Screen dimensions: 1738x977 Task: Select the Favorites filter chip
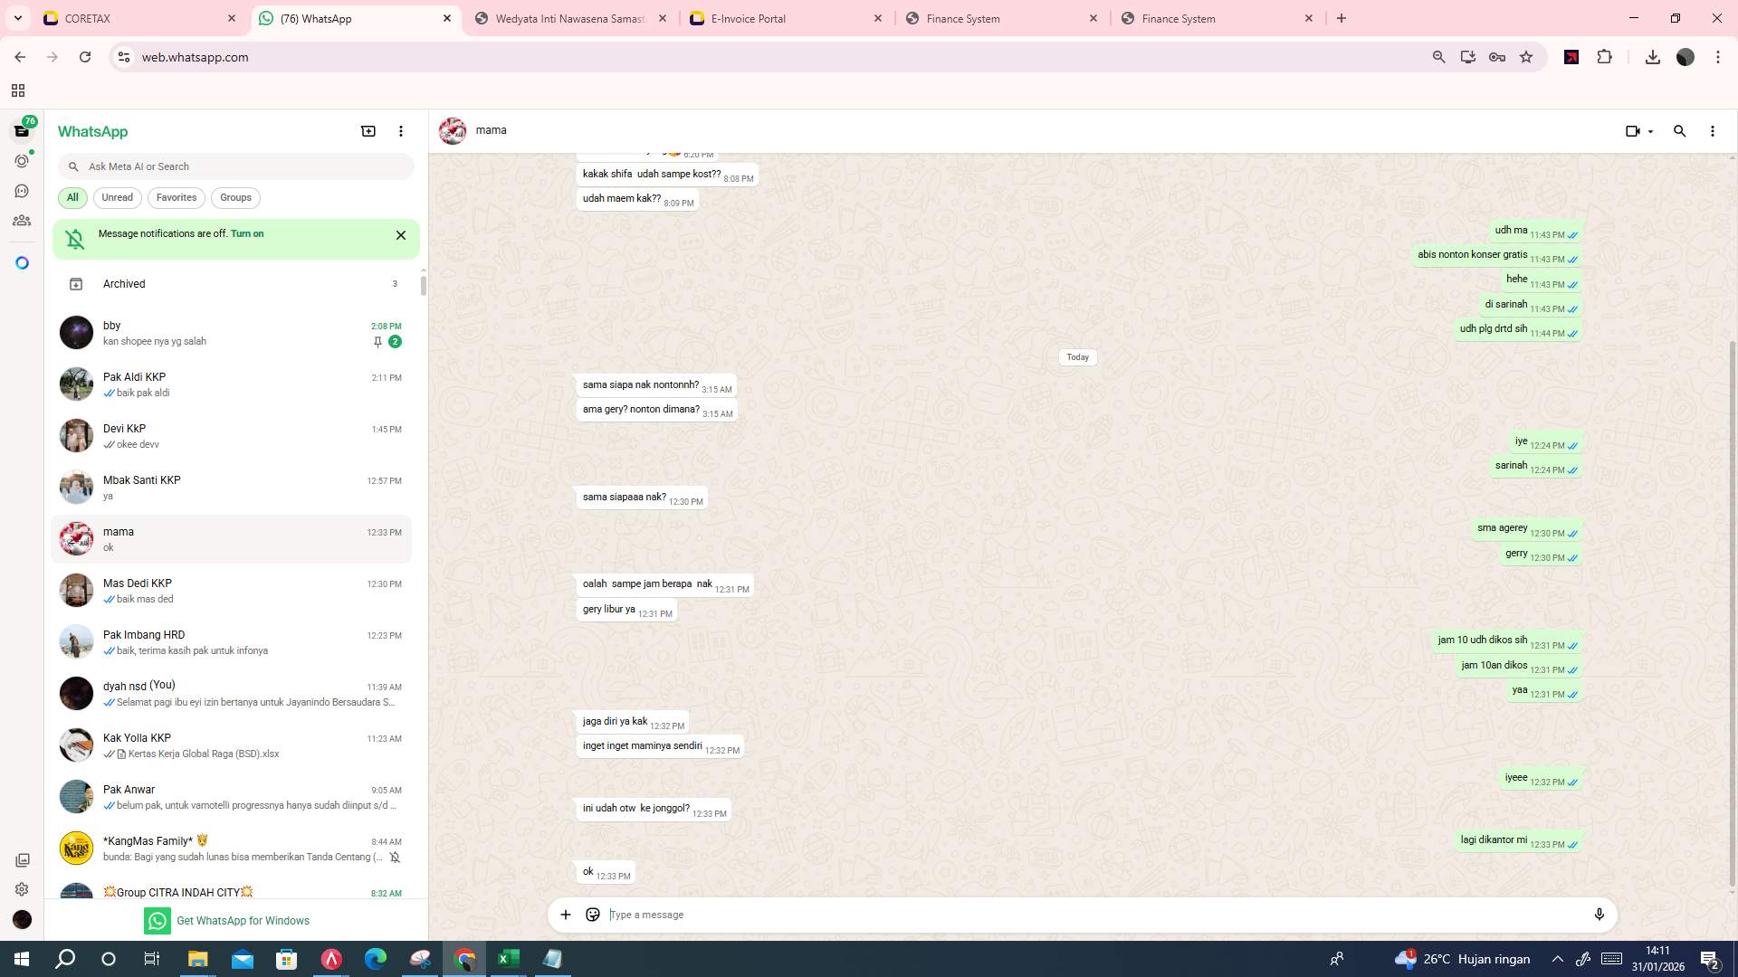177,197
